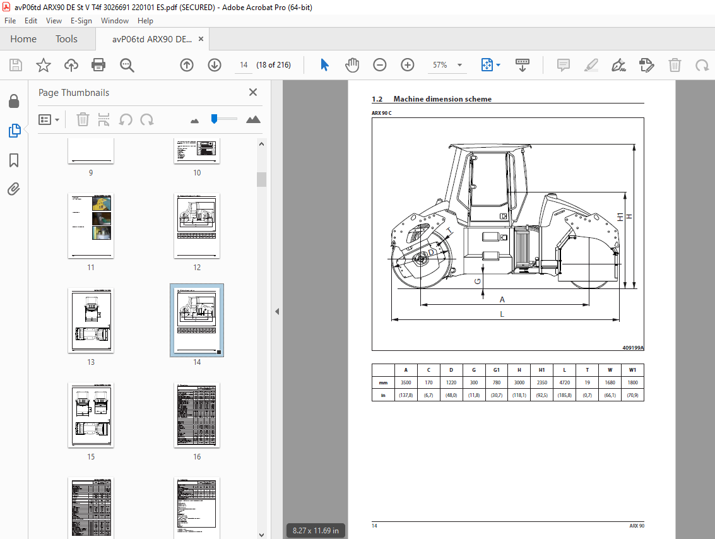
Task: Go to the next page arrow
Action: tap(215, 65)
